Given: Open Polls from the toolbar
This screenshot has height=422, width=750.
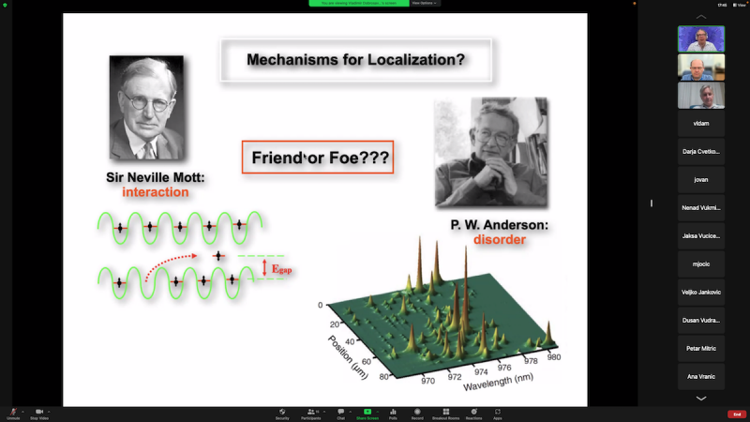Looking at the screenshot, I should pyautogui.click(x=393, y=413).
